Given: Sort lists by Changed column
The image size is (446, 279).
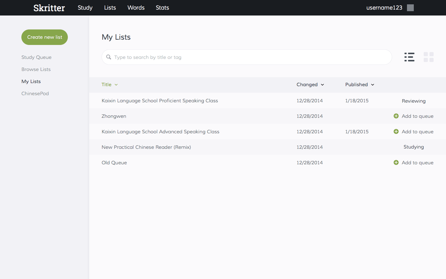Looking at the screenshot, I should tap(310, 85).
